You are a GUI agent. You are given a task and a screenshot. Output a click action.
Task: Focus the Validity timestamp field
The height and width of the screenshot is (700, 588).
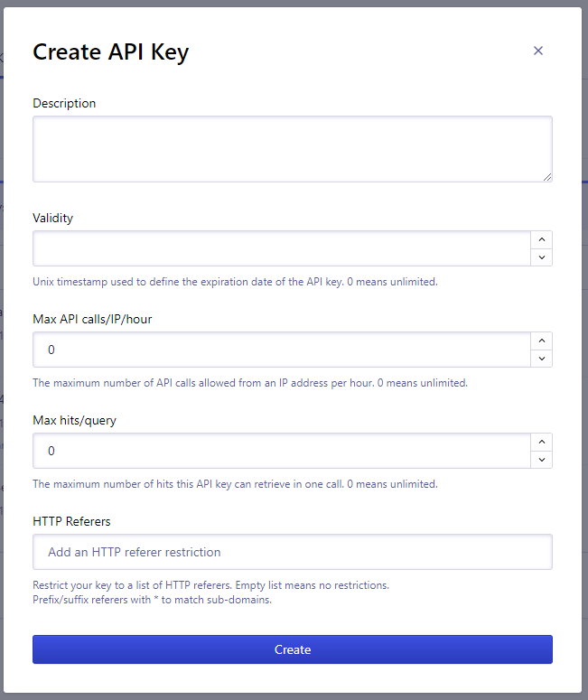281,248
